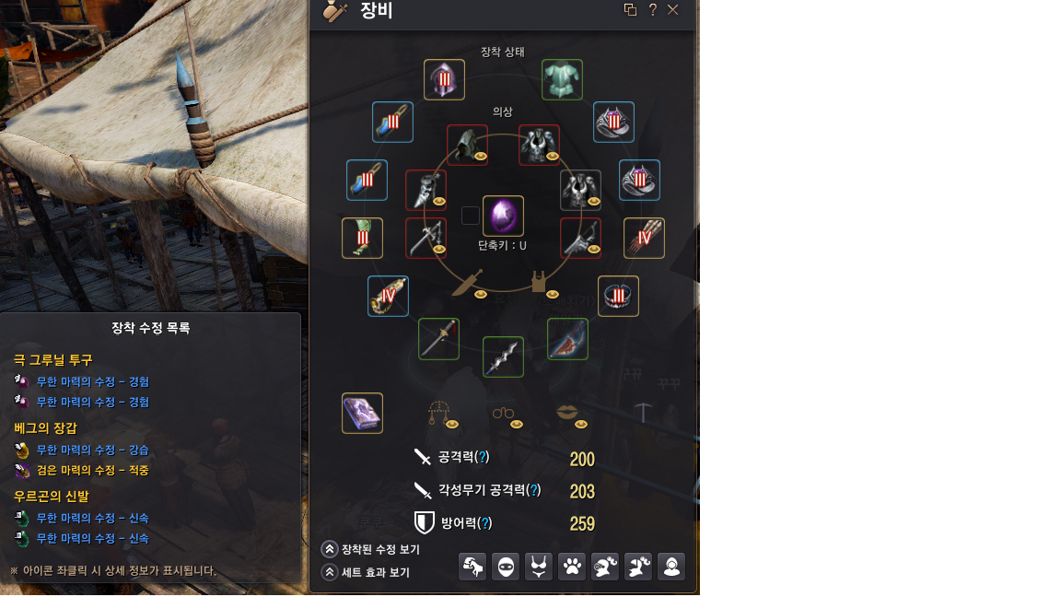Select the golden belt slot
Screen dimensions: 1061x597
(388, 296)
